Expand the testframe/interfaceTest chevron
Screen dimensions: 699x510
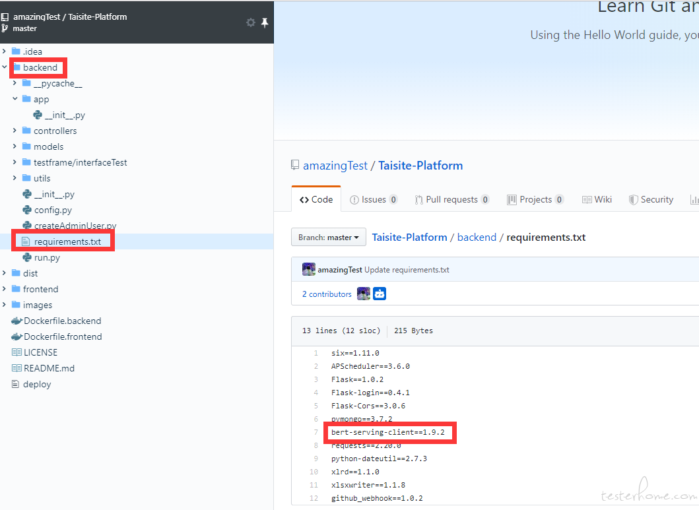15,162
